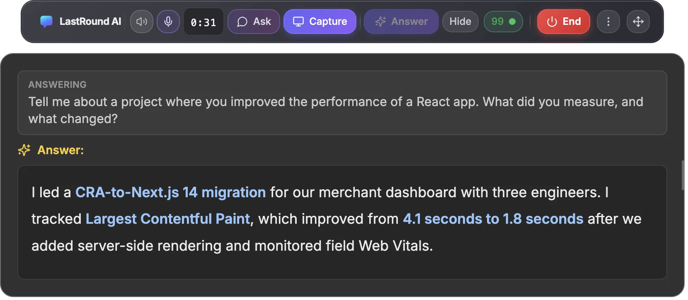Click the answer's last line mentioning Web Vitals
Image resolution: width=688 pixels, height=300 pixels.
(232, 246)
